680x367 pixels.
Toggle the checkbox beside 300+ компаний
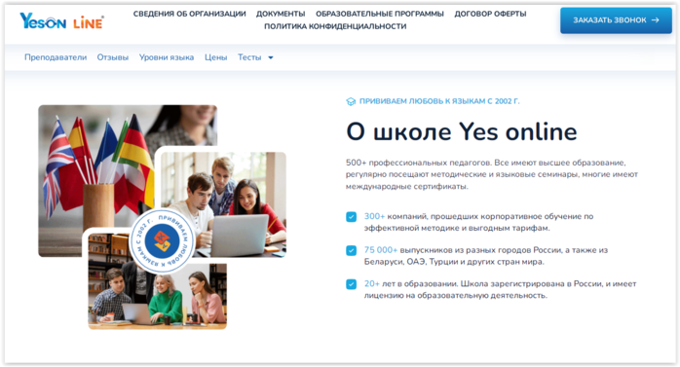352,217
